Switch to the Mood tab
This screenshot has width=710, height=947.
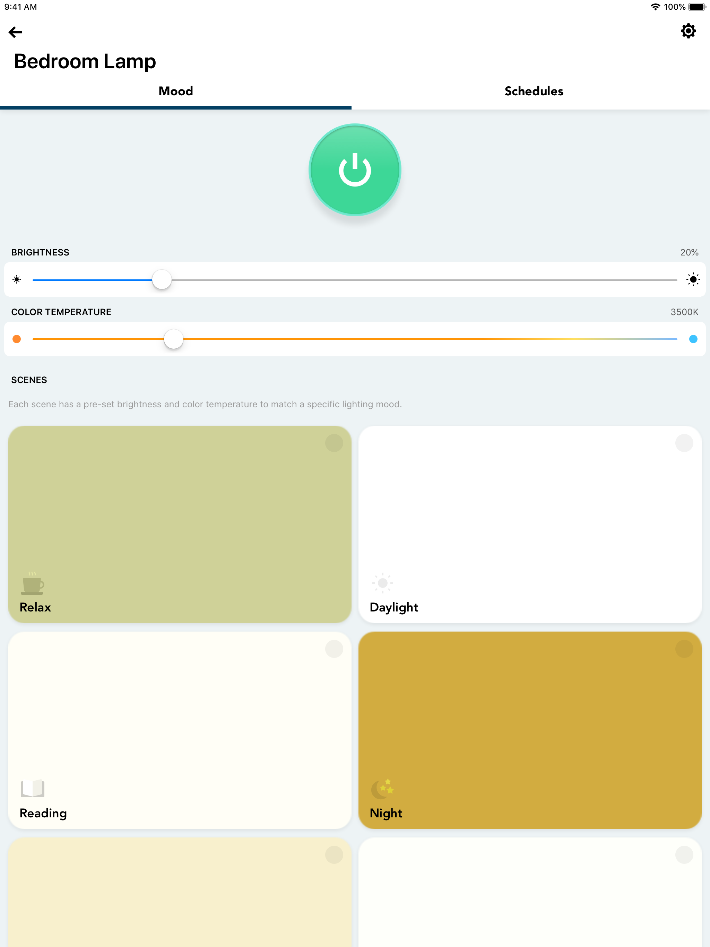click(175, 91)
